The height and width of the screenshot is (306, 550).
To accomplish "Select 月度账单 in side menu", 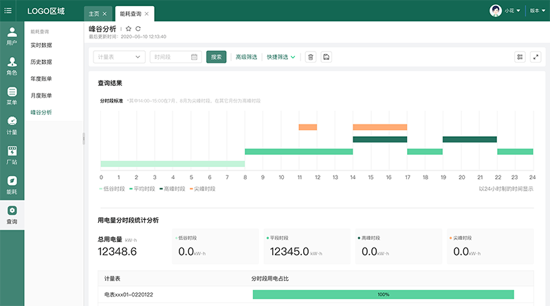I will pos(41,96).
